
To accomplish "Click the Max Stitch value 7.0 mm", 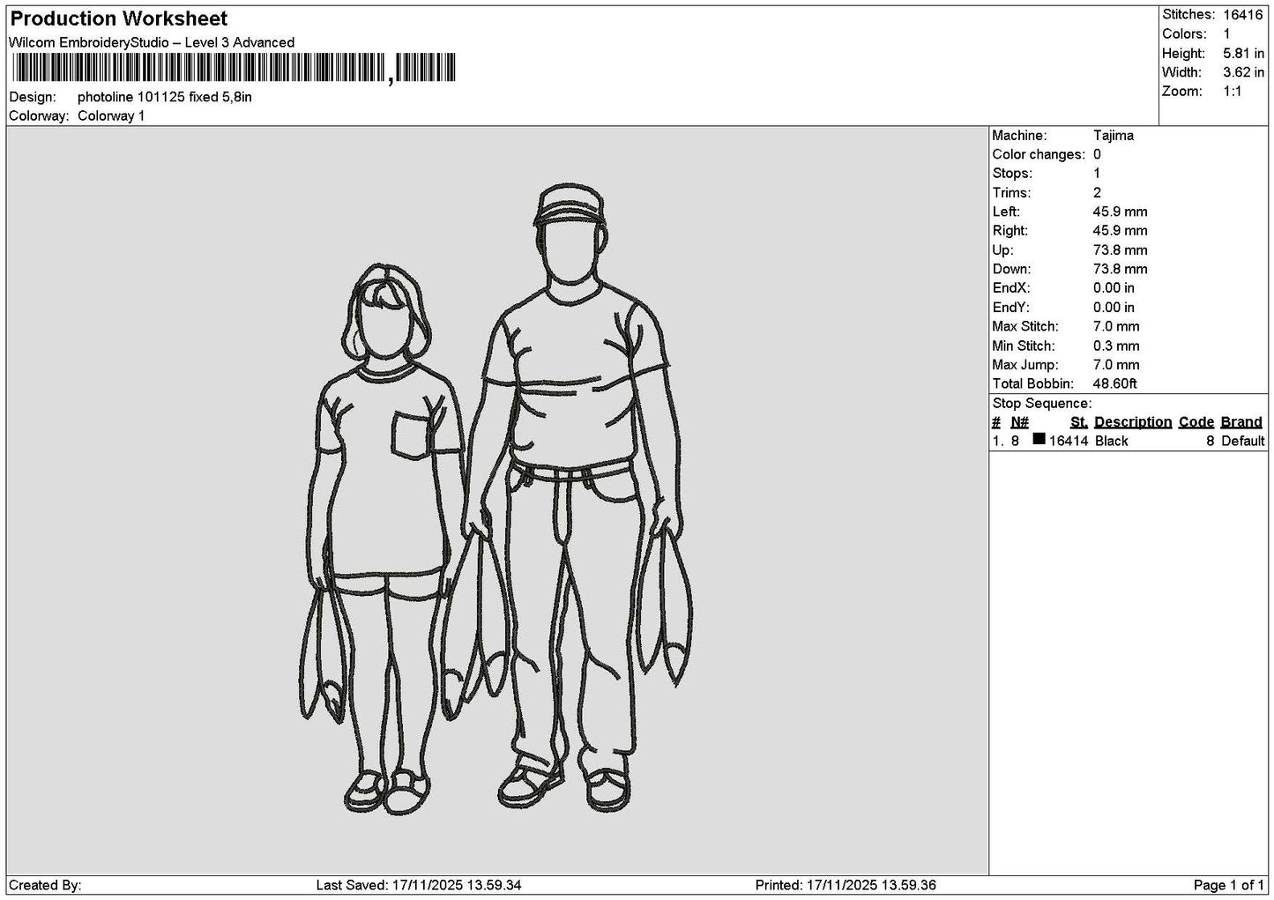I will [x=1116, y=326].
